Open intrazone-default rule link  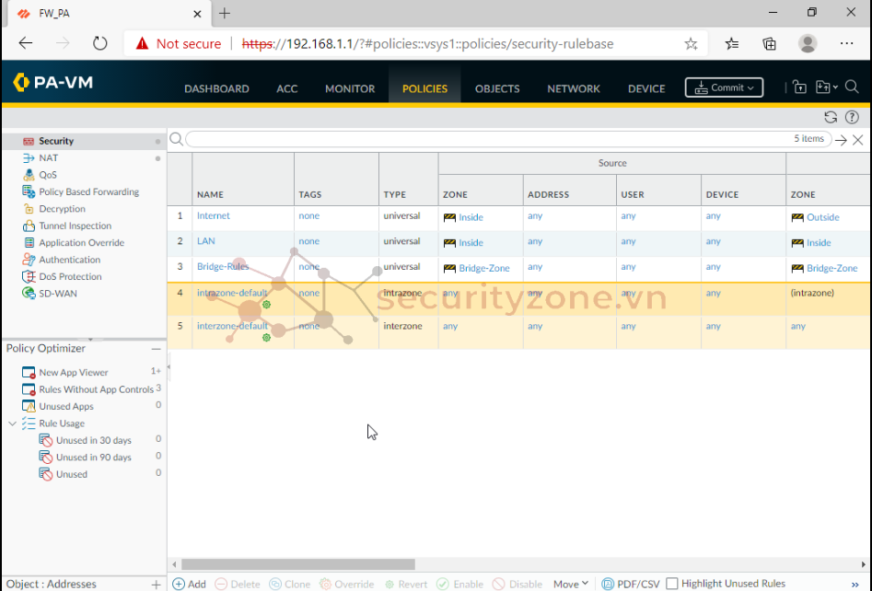coord(232,293)
